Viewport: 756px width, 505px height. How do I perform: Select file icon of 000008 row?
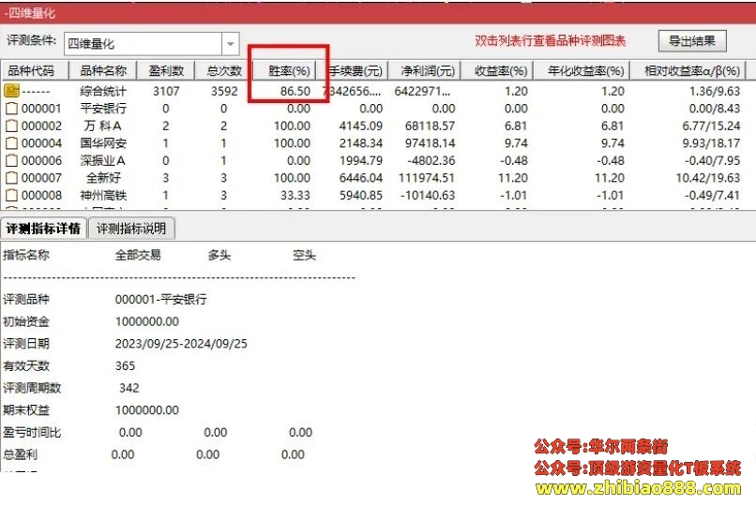pos(11,195)
